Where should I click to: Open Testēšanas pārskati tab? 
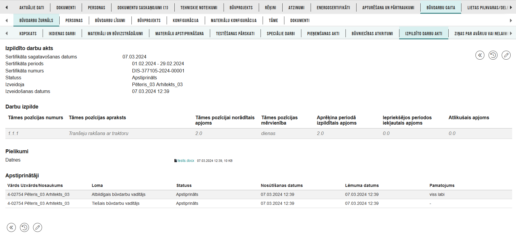click(x=235, y=33)
